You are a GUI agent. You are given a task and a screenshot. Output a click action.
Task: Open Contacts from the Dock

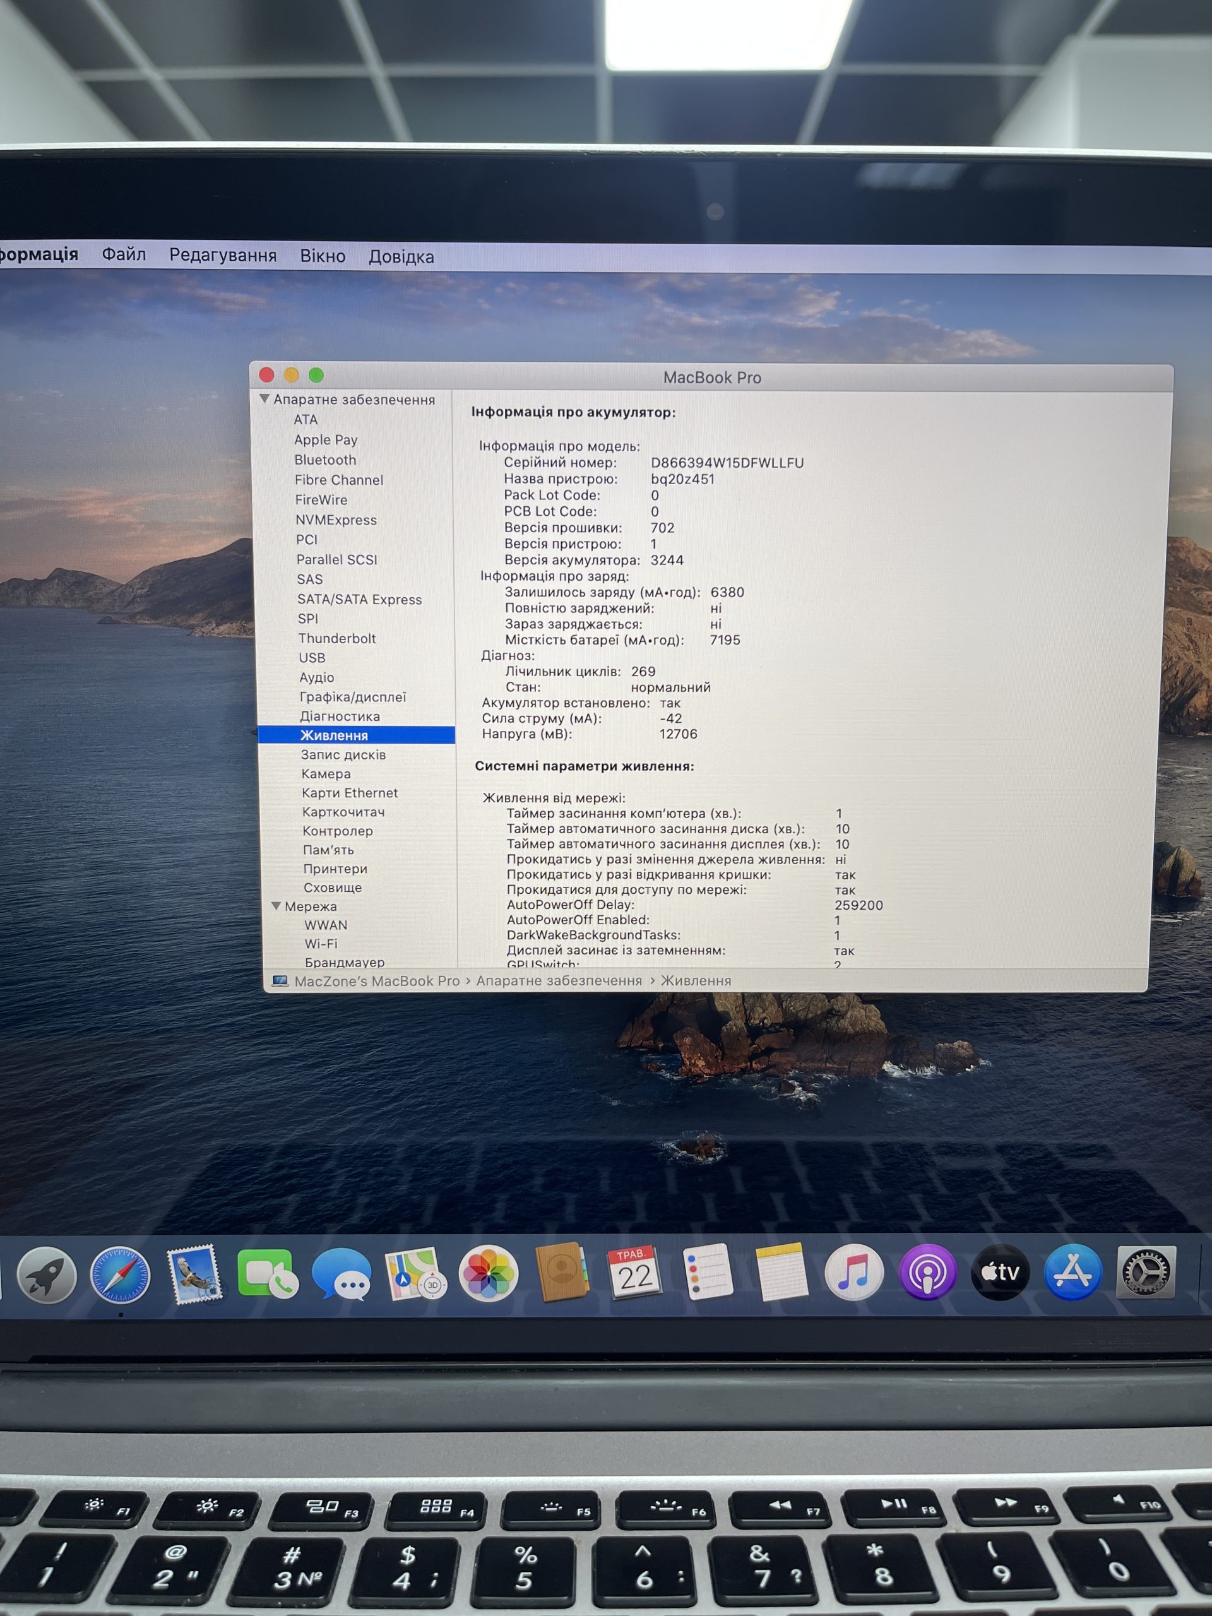click(561, 1272)
